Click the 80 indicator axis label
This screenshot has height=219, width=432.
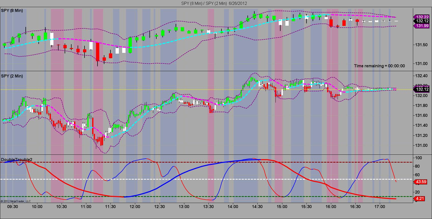(x=418, y=166)
